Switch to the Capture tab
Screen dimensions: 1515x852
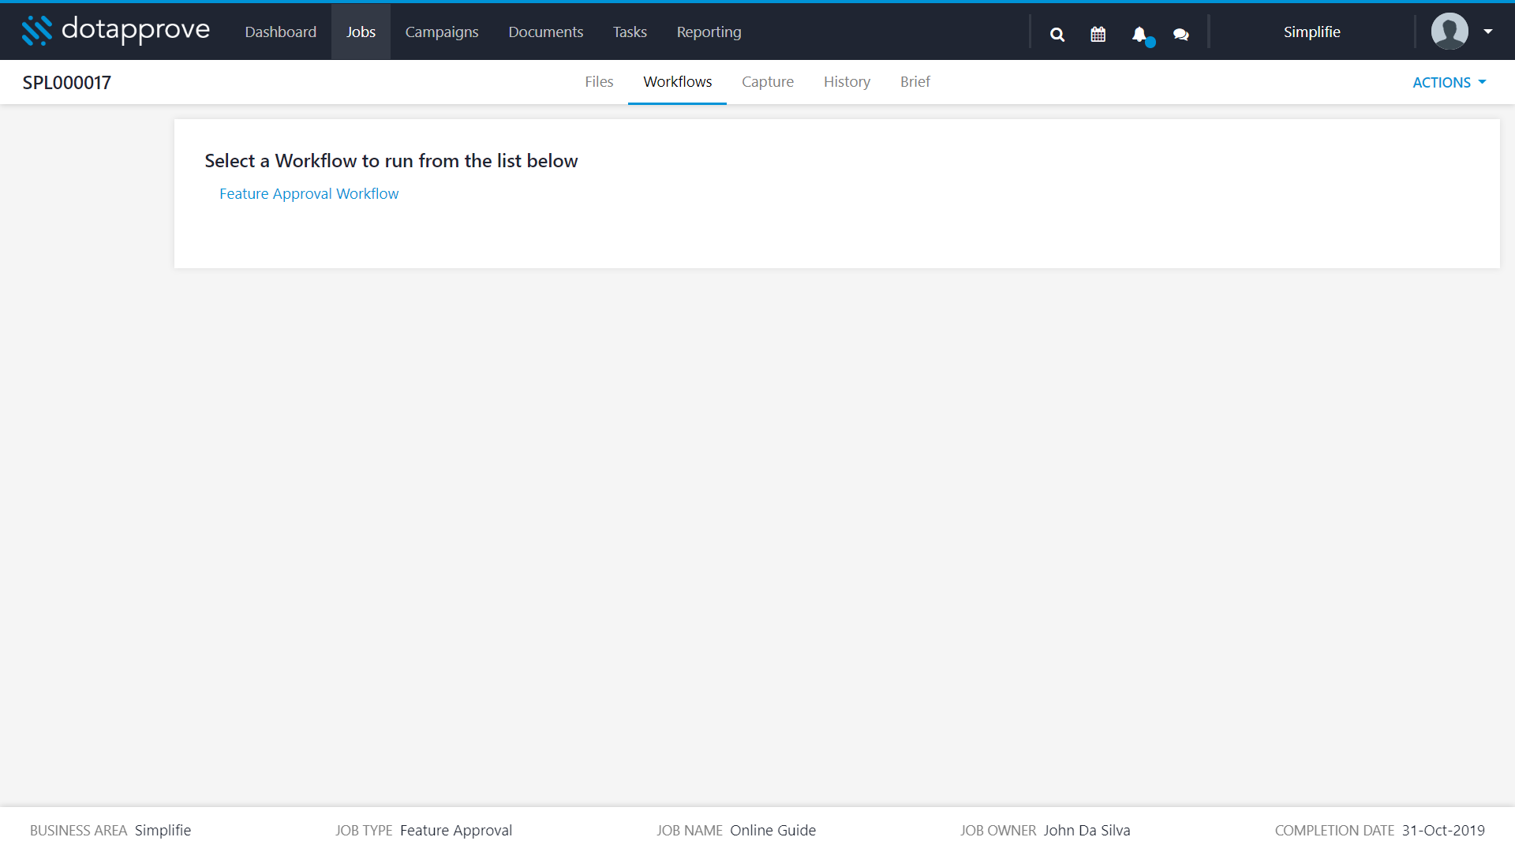[768, 81]
